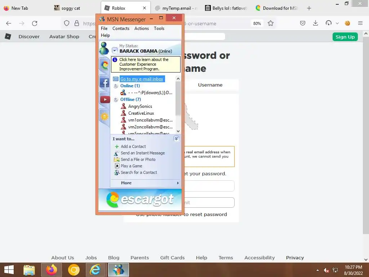369x277 pixels.
Task: Open the File menu in MSN Messenger
Action: tap(104, 28)
